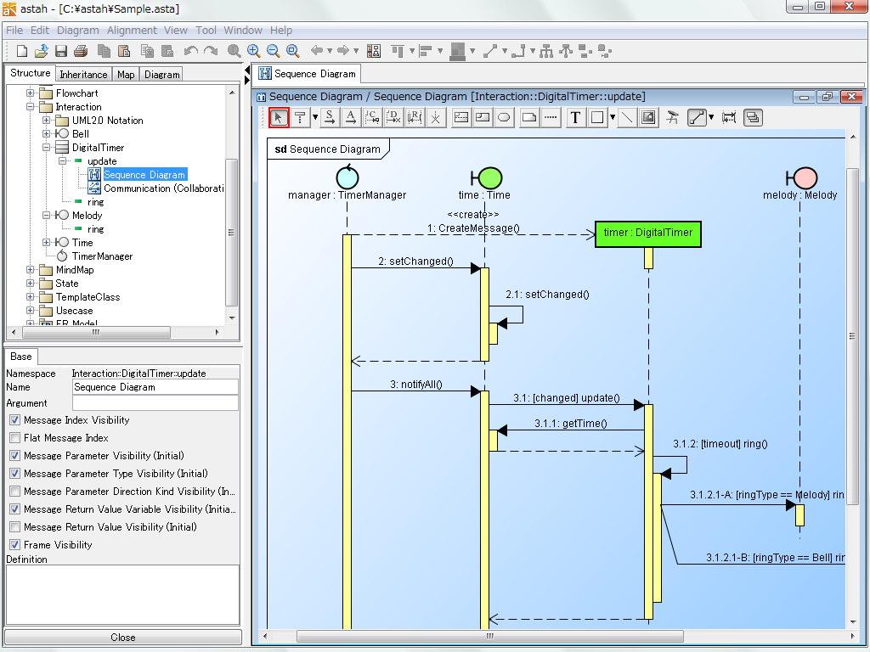Click the Open file folder icon

tap(41, 51)
